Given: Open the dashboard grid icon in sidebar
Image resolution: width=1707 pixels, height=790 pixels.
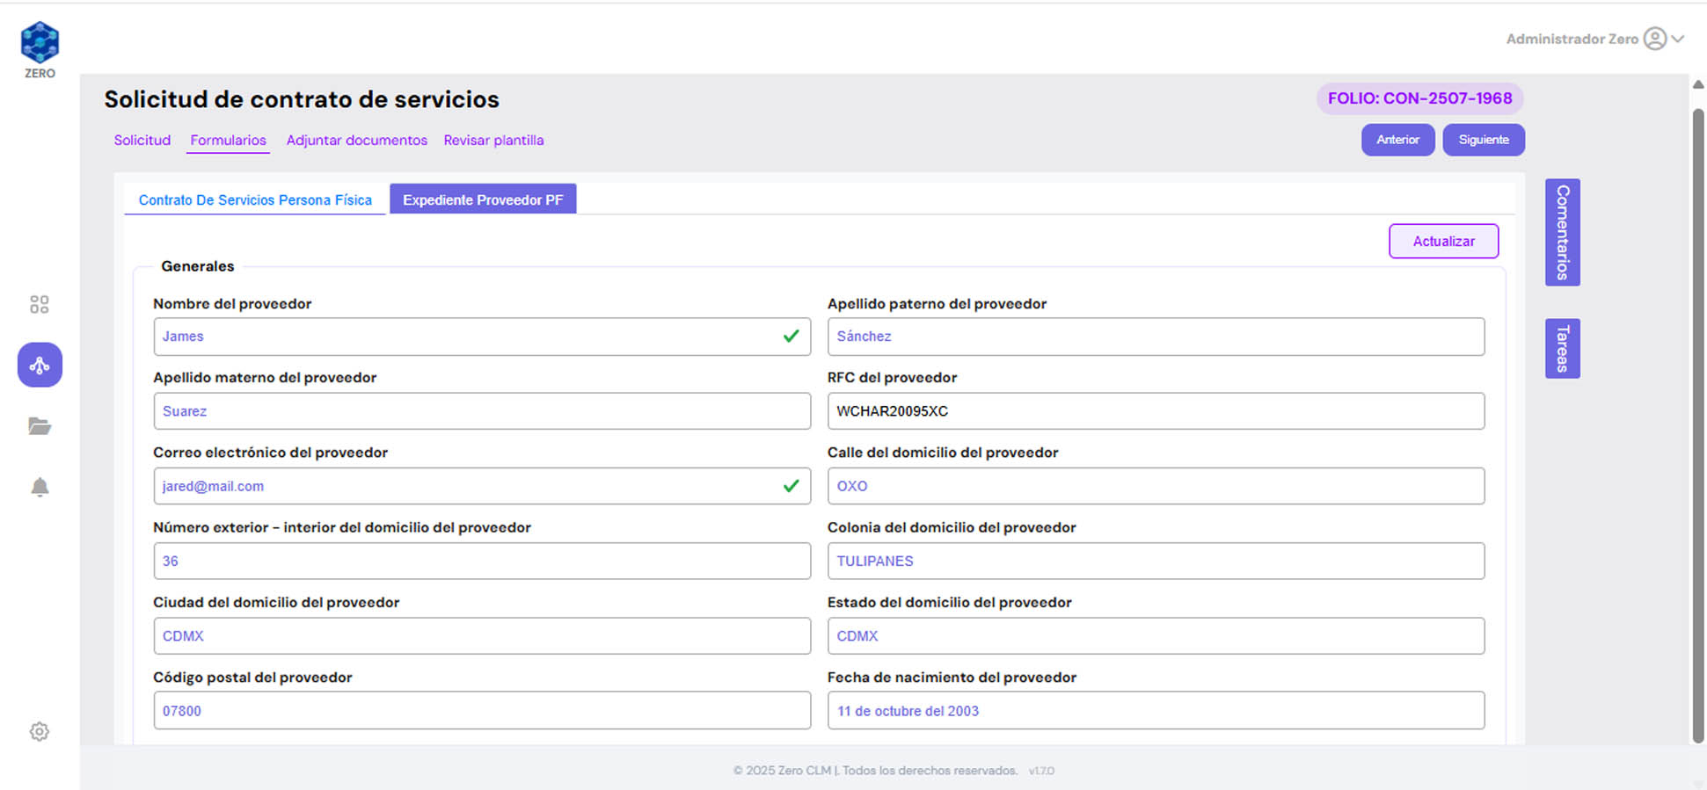Looking at the screenshot, I should point(40,304).
